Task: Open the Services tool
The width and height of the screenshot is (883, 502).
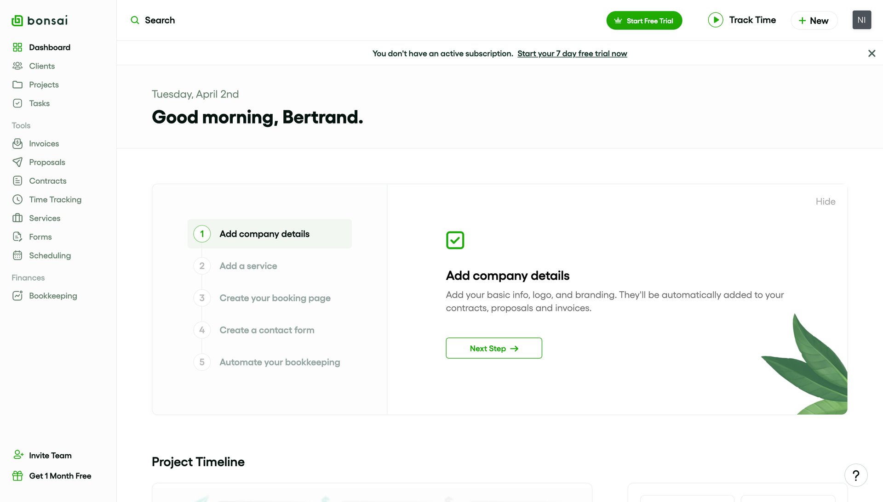Action: 44,218
